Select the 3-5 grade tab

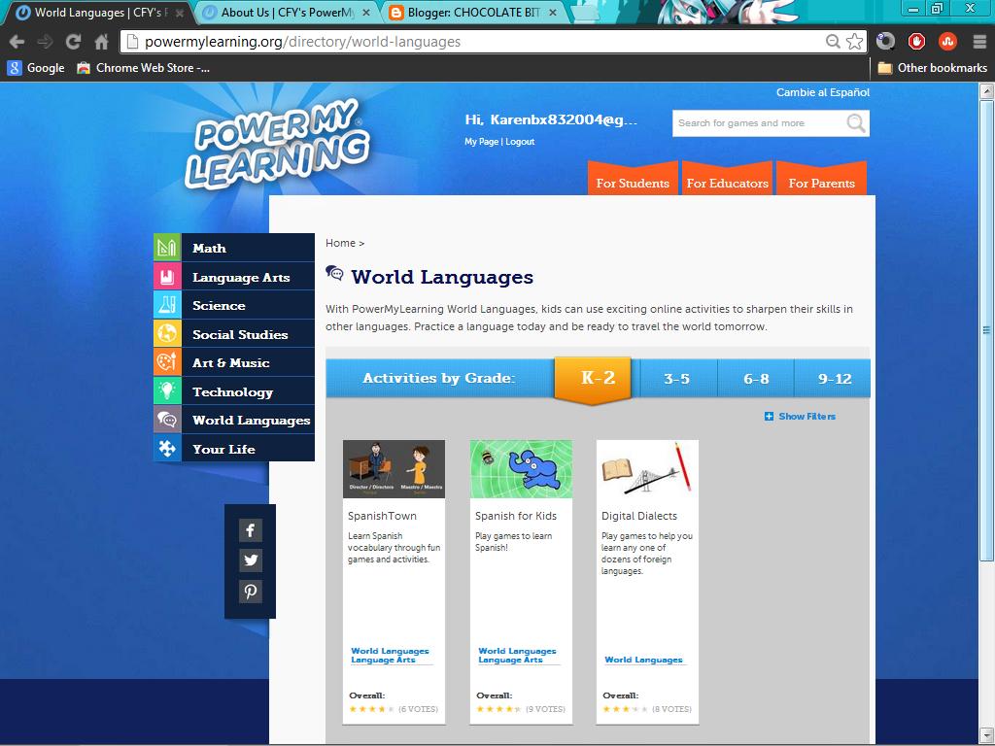(677, 379)
